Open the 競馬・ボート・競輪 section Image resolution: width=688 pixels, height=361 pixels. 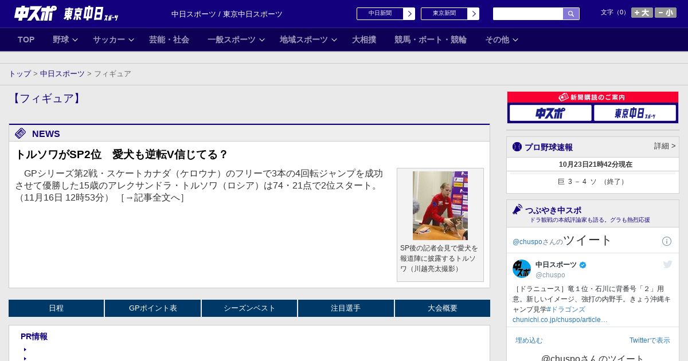pos(431,40)
